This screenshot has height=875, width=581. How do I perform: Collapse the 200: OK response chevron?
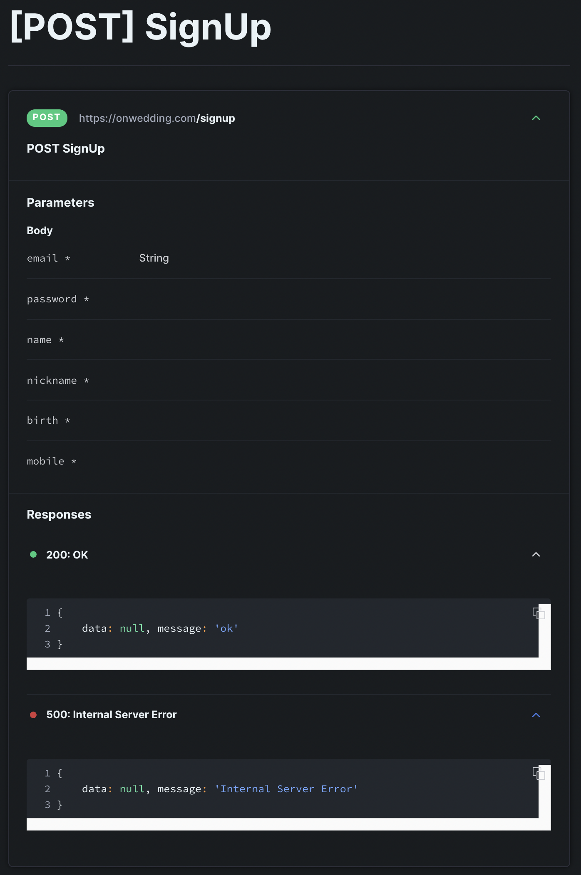pos(536,555)
